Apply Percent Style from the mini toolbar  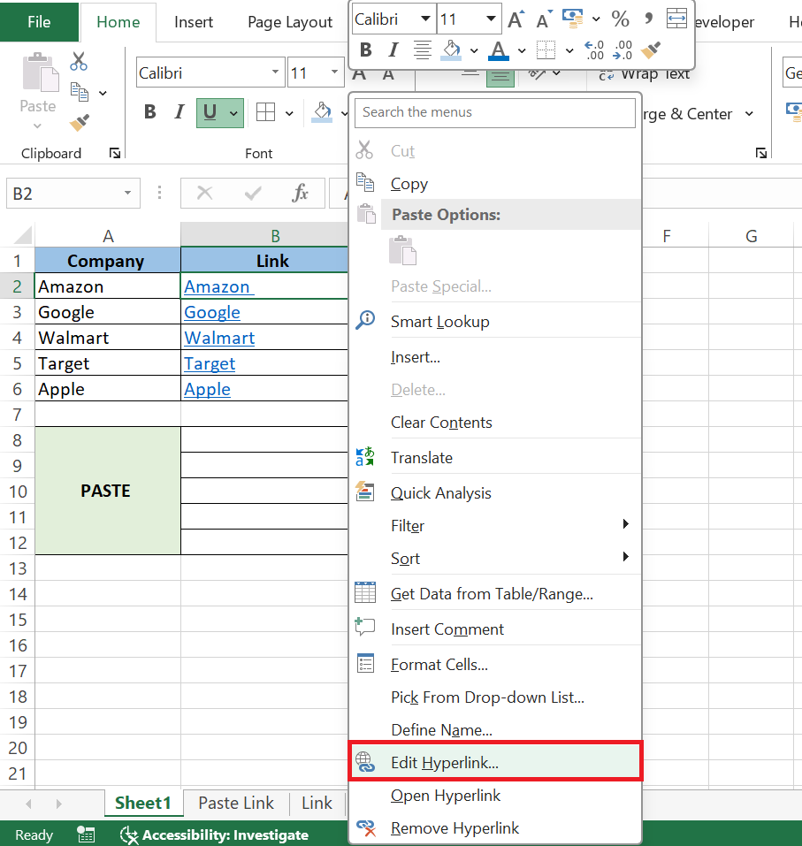click(620, 19)
